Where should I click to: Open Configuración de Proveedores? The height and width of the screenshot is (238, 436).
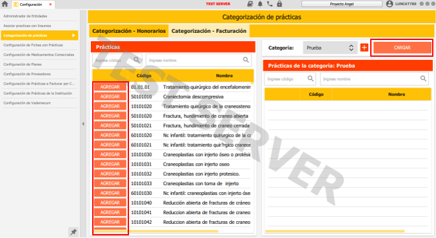pyautogui.click(x=39, y=74)
